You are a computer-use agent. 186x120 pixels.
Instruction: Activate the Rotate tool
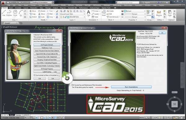click(x=42, y=11)
